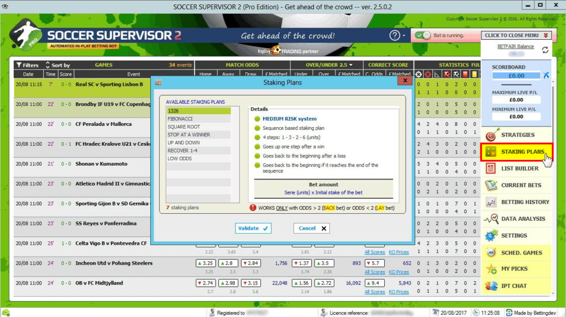Viewport: 566px width, 317px height.
Task: Open the Sort by selector
Action: [x=57, y=65]
